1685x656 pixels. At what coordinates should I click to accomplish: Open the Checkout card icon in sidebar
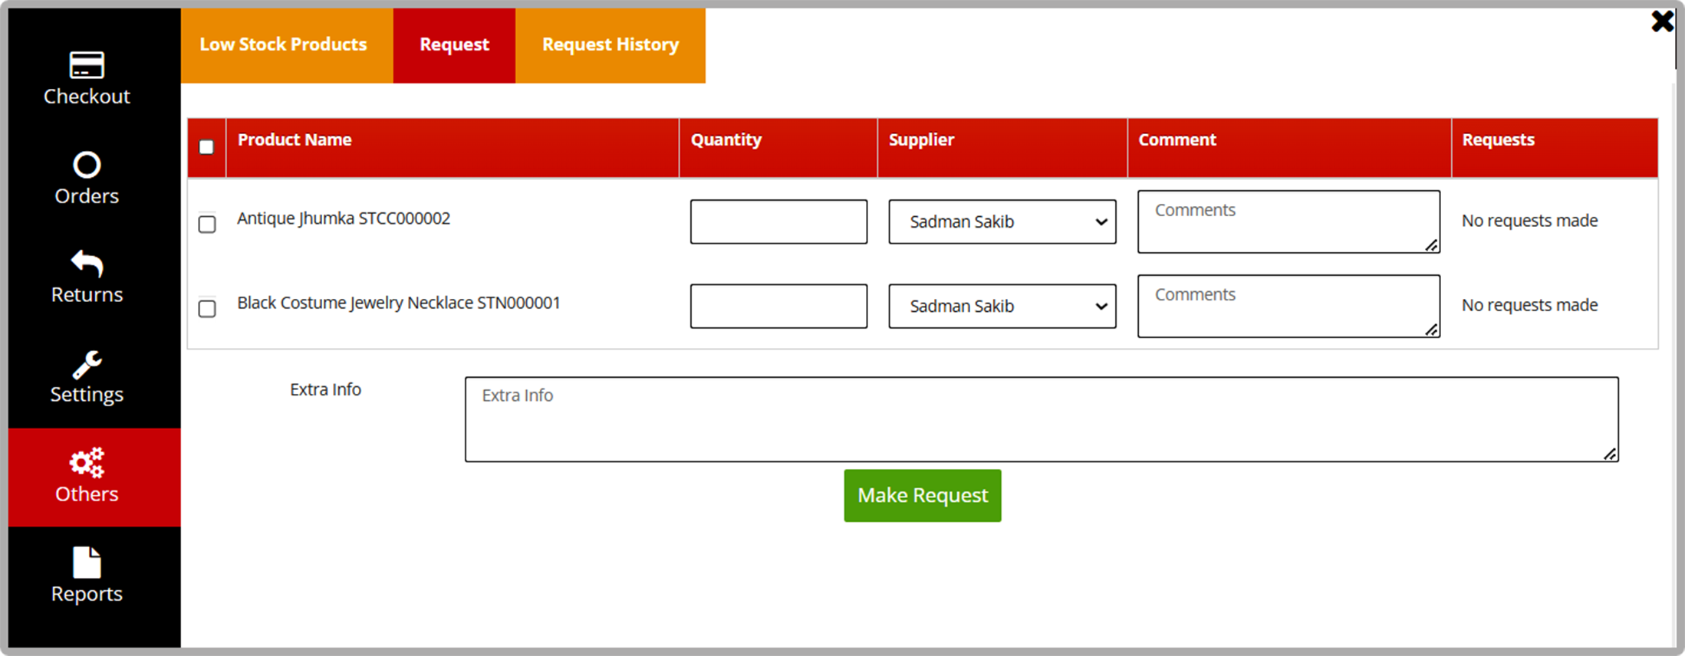click(87, 65)
